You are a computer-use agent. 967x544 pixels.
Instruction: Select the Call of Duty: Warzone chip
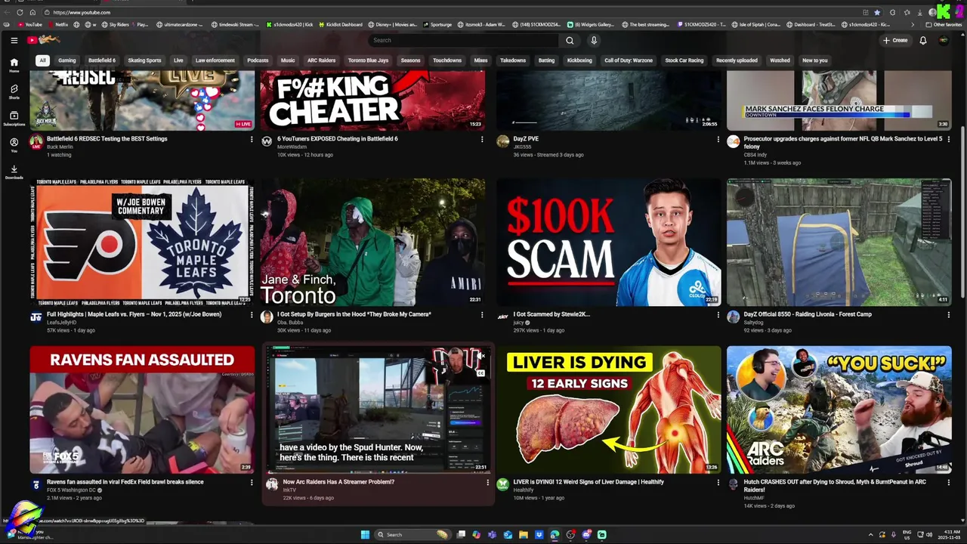628,60
